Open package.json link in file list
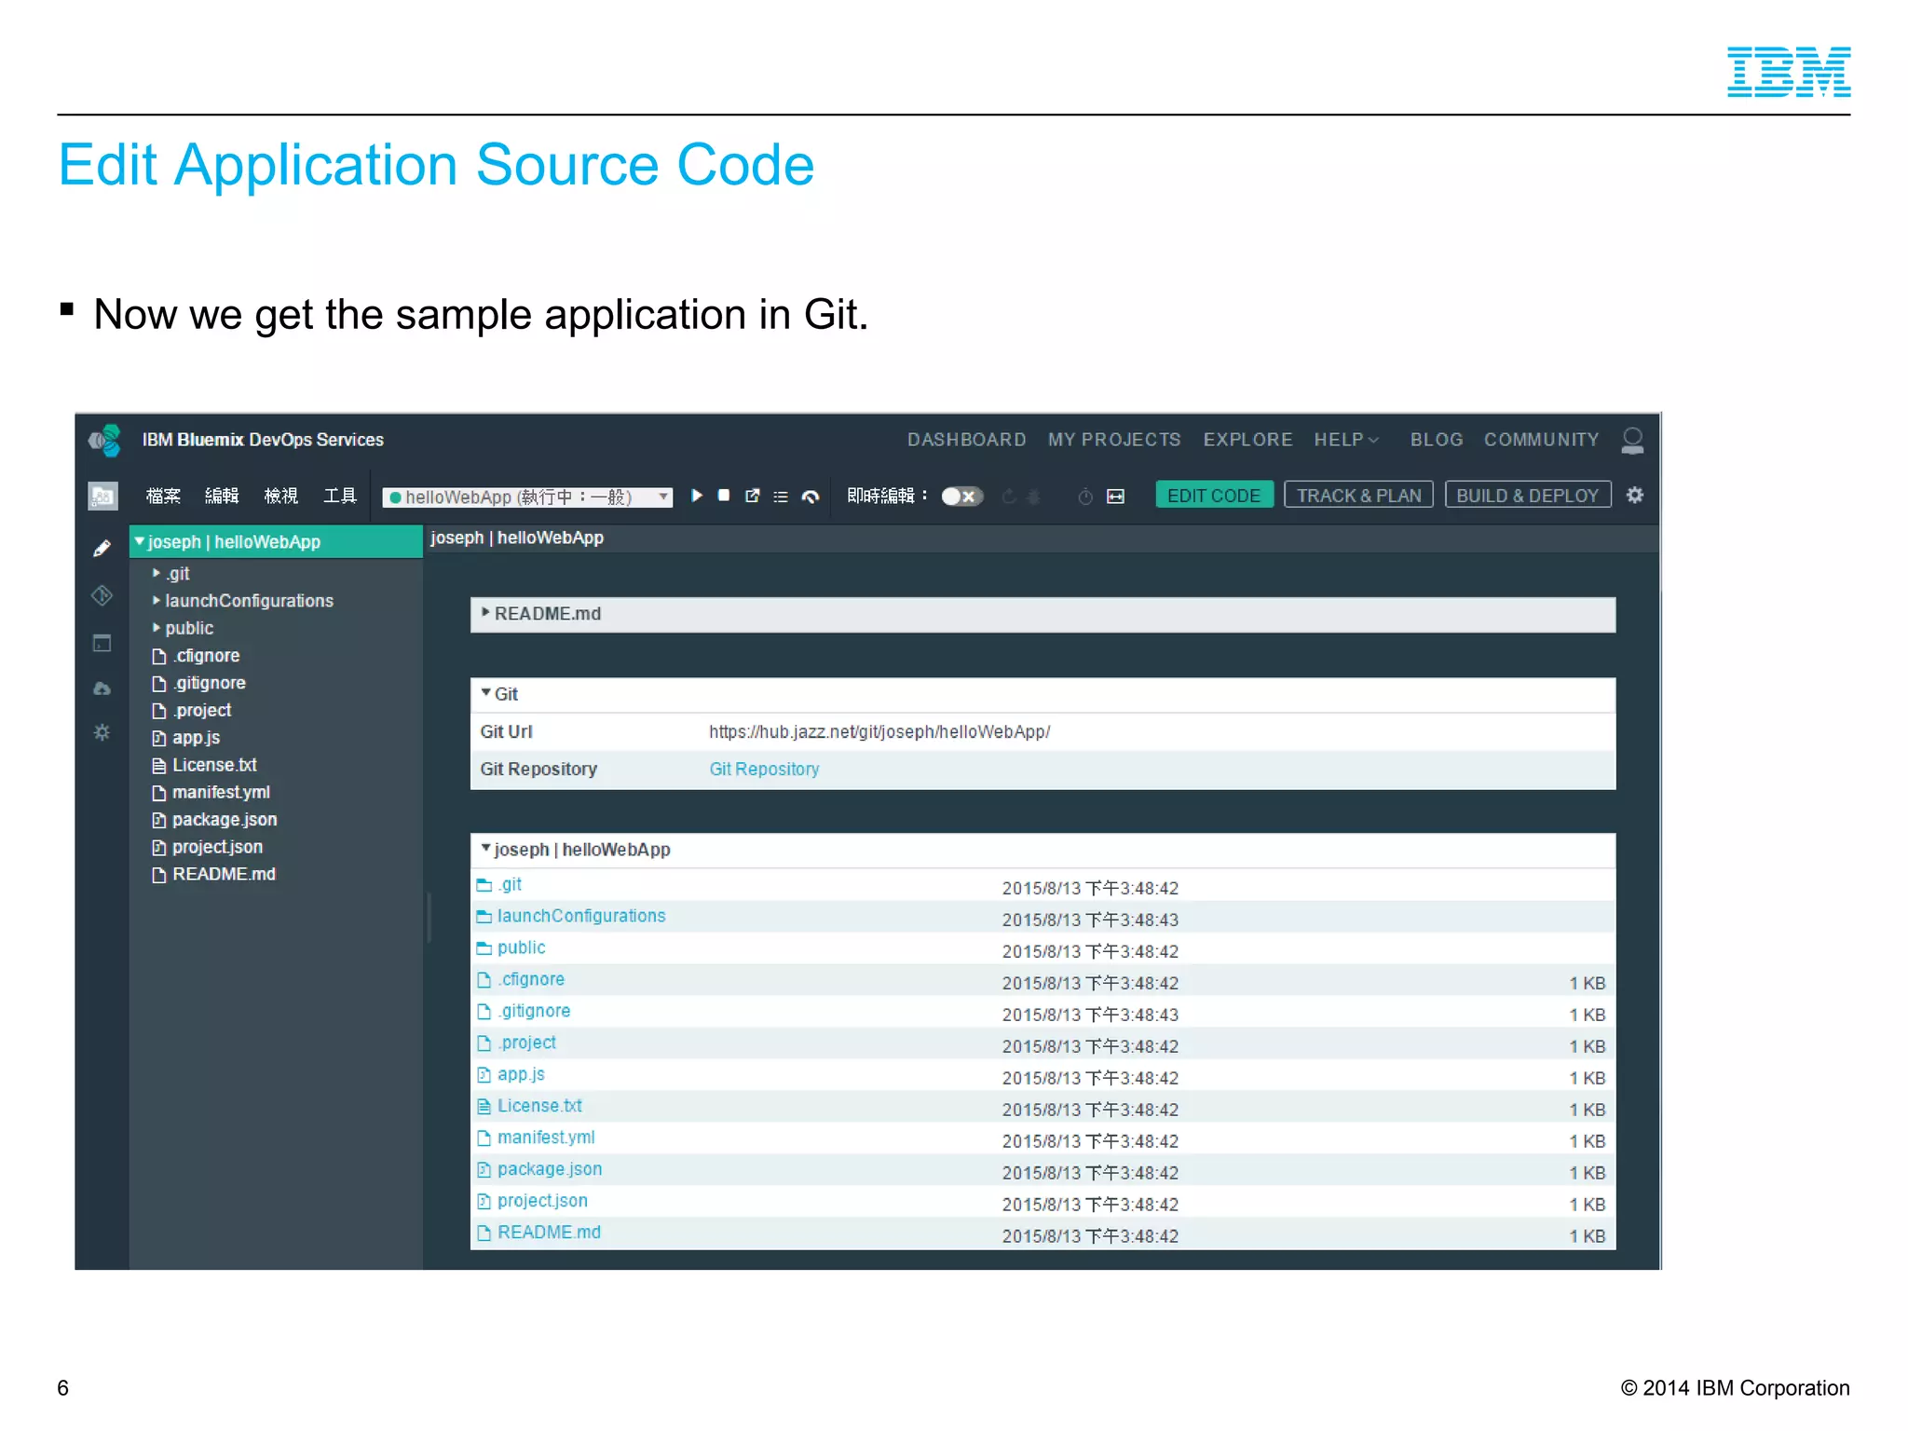The image size is (1908, 1431). coord(550,1169)
